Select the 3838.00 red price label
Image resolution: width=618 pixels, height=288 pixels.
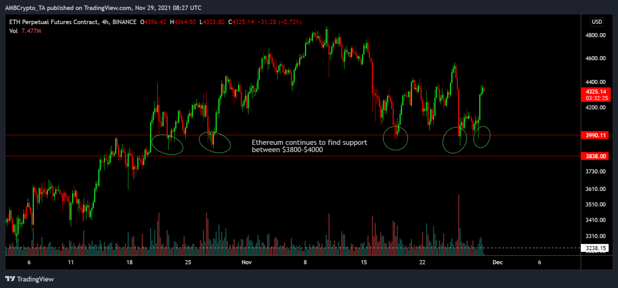tap(596, 156)
